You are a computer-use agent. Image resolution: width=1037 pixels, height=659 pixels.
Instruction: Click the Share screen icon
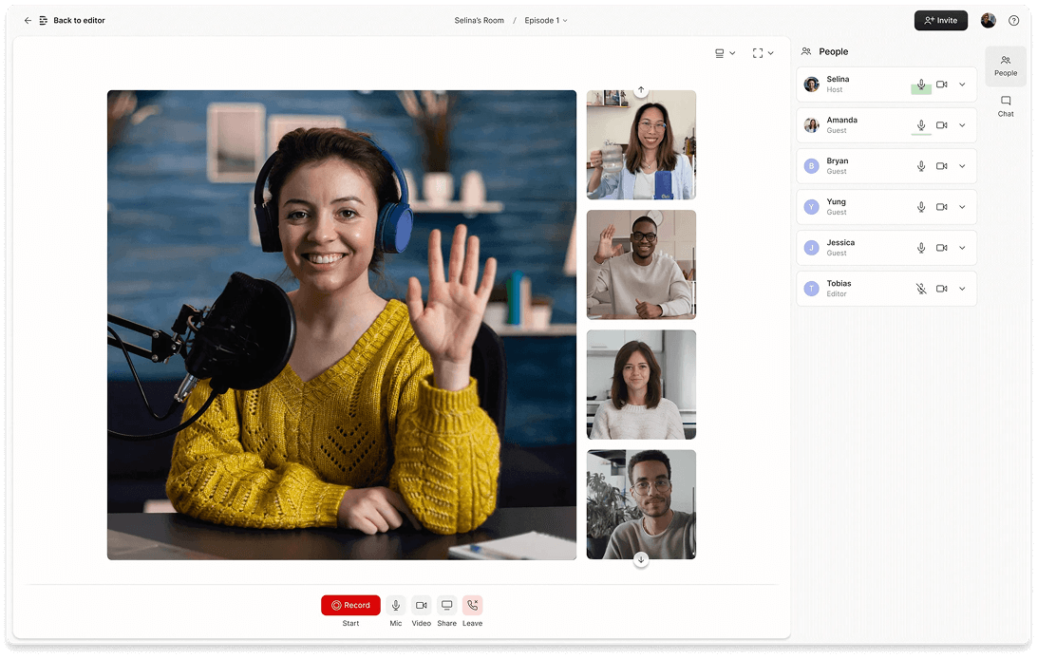[x=446, y=606]
